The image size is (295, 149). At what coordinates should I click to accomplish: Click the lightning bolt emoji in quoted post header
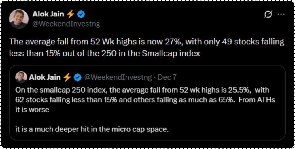(67, 77)
